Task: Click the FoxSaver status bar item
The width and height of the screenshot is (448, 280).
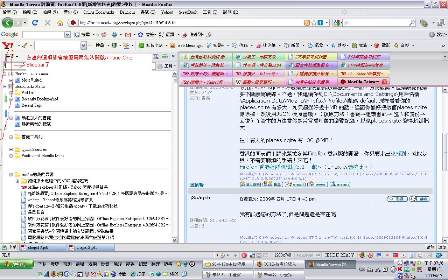Action: [x=304, y=255]
